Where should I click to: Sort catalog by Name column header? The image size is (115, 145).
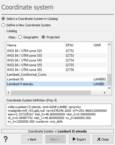coord(35,45)
